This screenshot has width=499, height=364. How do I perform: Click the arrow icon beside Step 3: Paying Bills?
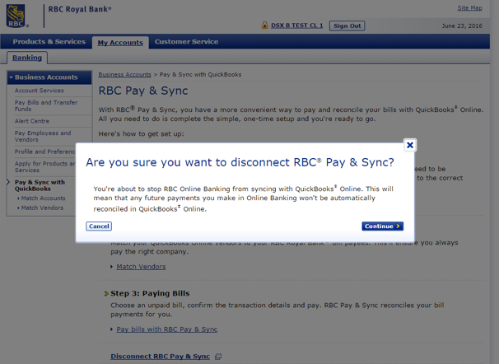point(106,293)
